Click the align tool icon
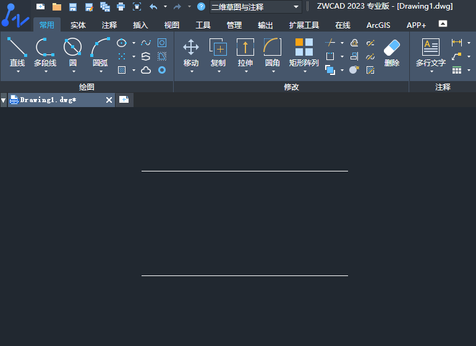The image size is (476, 346). [354, 56]
